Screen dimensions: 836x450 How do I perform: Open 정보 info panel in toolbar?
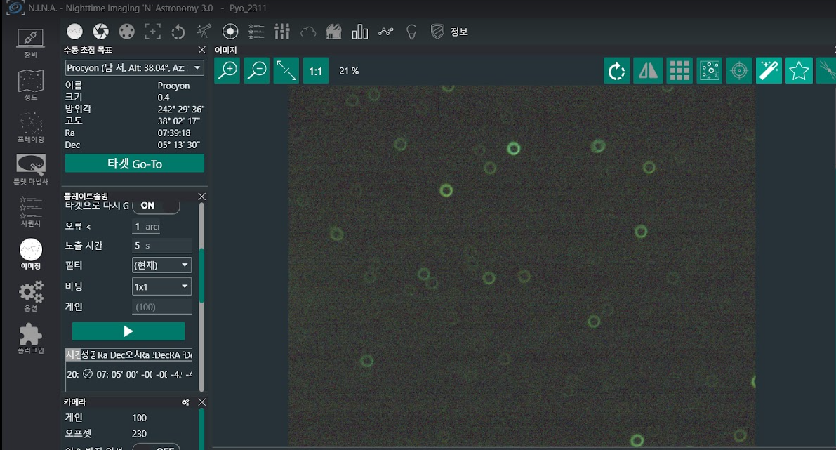pos(459,32)
